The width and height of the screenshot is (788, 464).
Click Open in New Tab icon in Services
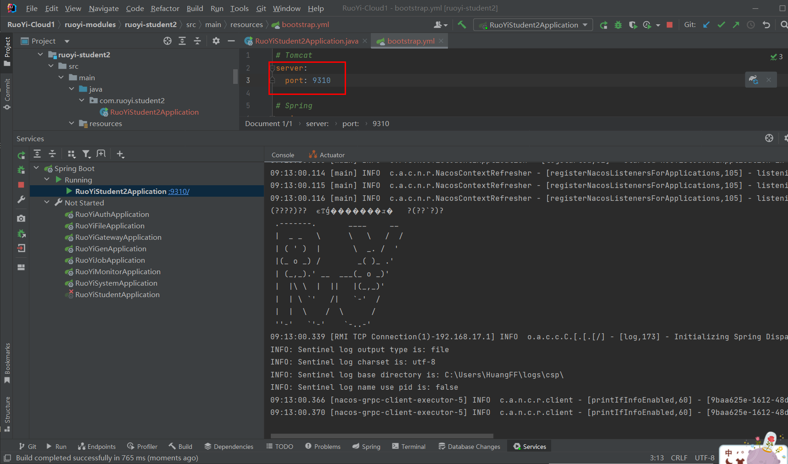coord(101,154)
